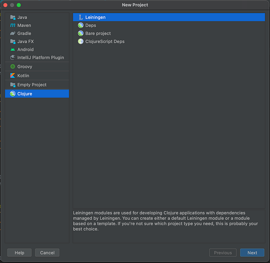Viewport: 270px width, 263px height.
Task: Select Empty Project label
Action: point(32,85)
